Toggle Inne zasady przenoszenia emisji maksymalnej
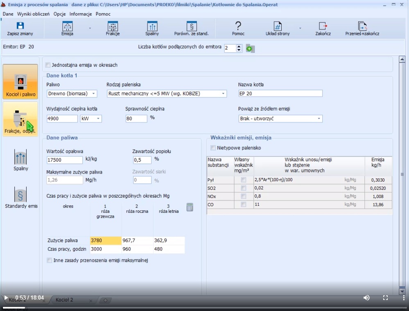This screenshot has width=409, height=311. point(49,260)
